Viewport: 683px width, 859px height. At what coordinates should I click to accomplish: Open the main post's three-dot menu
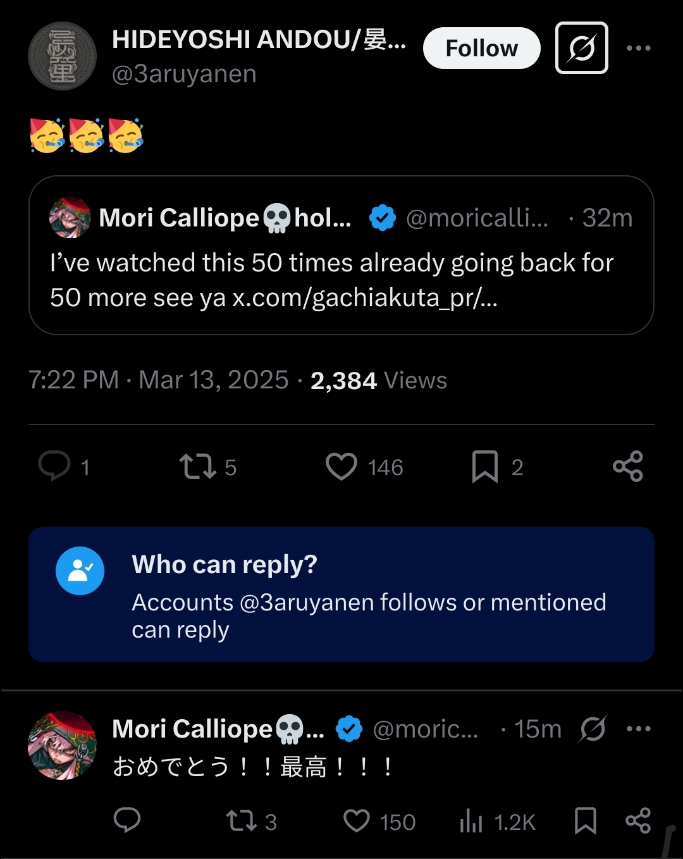pos(638,48)
